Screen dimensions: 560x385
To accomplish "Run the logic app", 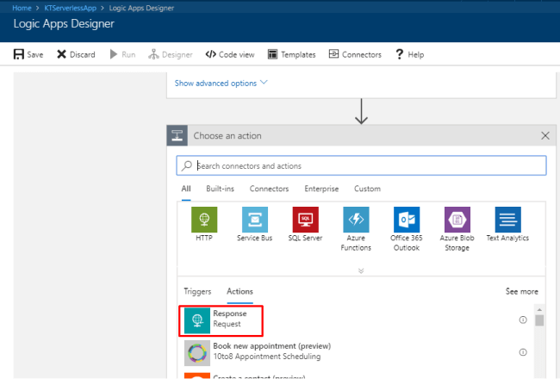I will (x=122, y=54).
